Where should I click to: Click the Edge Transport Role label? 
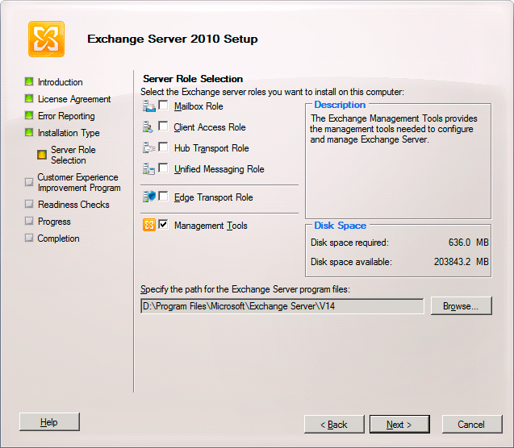213,197
